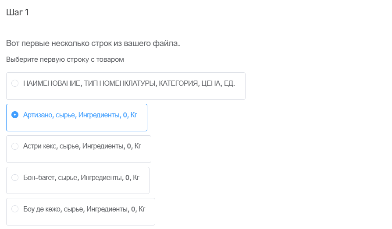392x229 pixels.
Task: Select the Бон-багет radio button
Action: tap(15, 178)
